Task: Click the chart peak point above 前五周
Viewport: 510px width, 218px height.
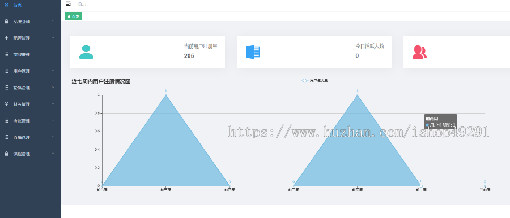Action: pos(166,95)
